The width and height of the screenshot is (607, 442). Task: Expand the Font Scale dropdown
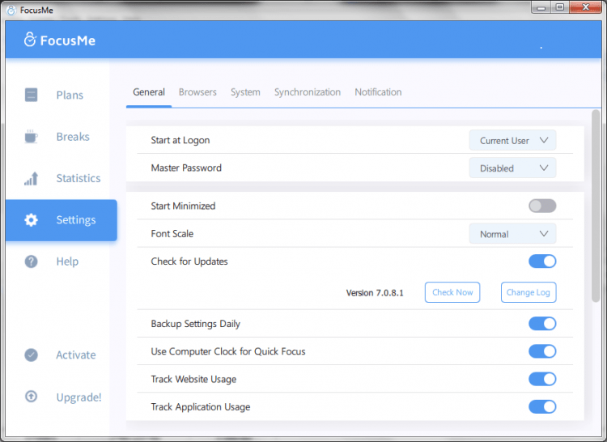[x=512, y=234]
